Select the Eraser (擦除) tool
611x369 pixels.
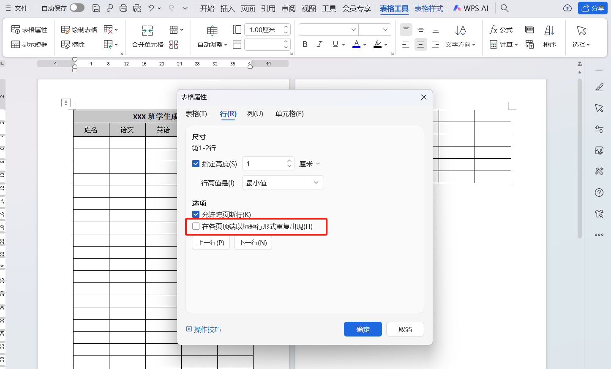coord(73,44)
